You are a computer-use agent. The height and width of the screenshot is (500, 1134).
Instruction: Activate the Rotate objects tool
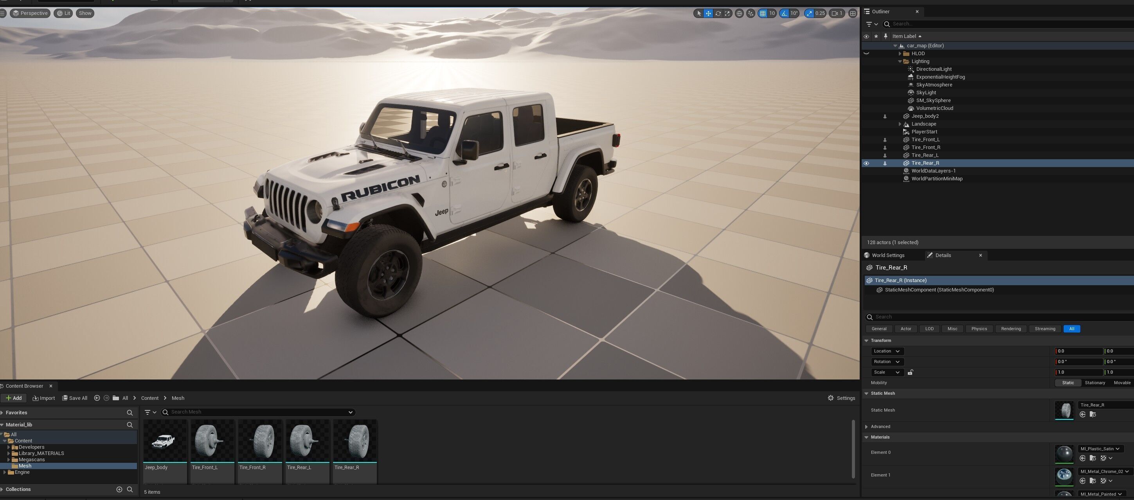point(718,13)
